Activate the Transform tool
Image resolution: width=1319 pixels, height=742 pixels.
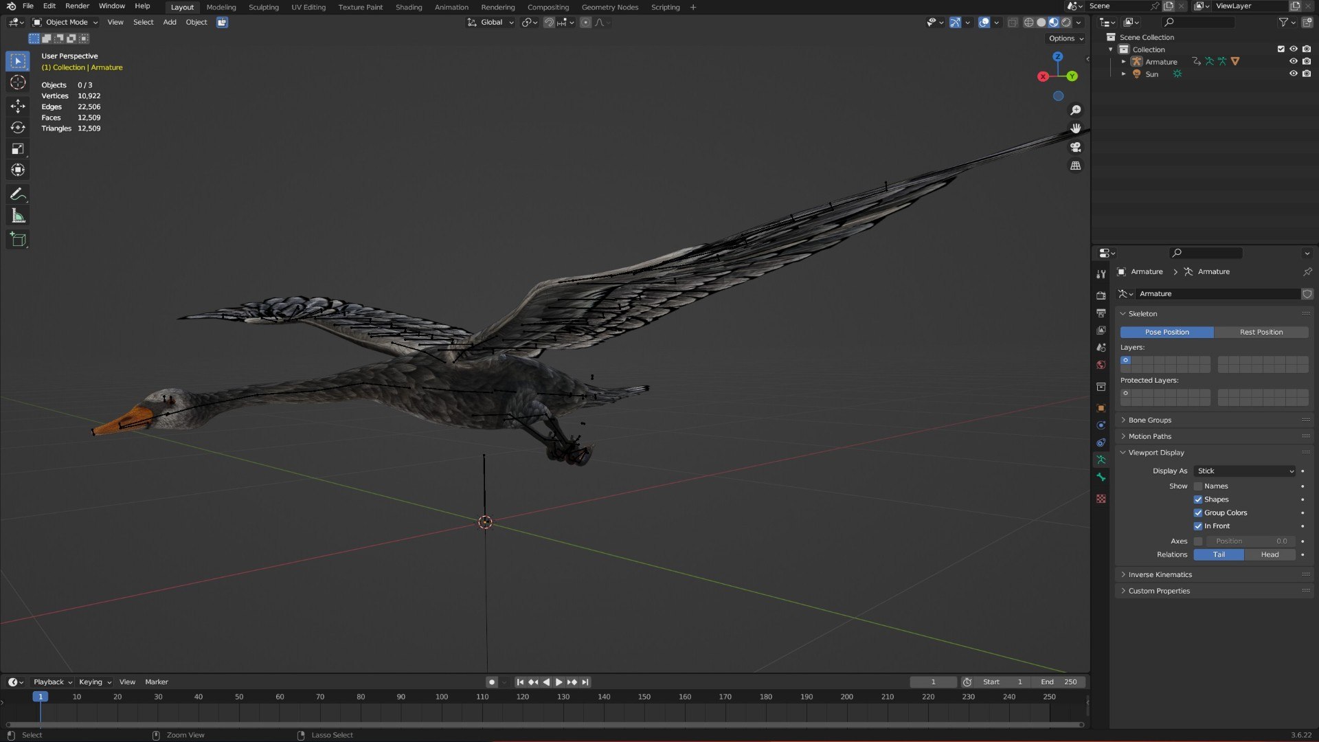pos(18,170)
